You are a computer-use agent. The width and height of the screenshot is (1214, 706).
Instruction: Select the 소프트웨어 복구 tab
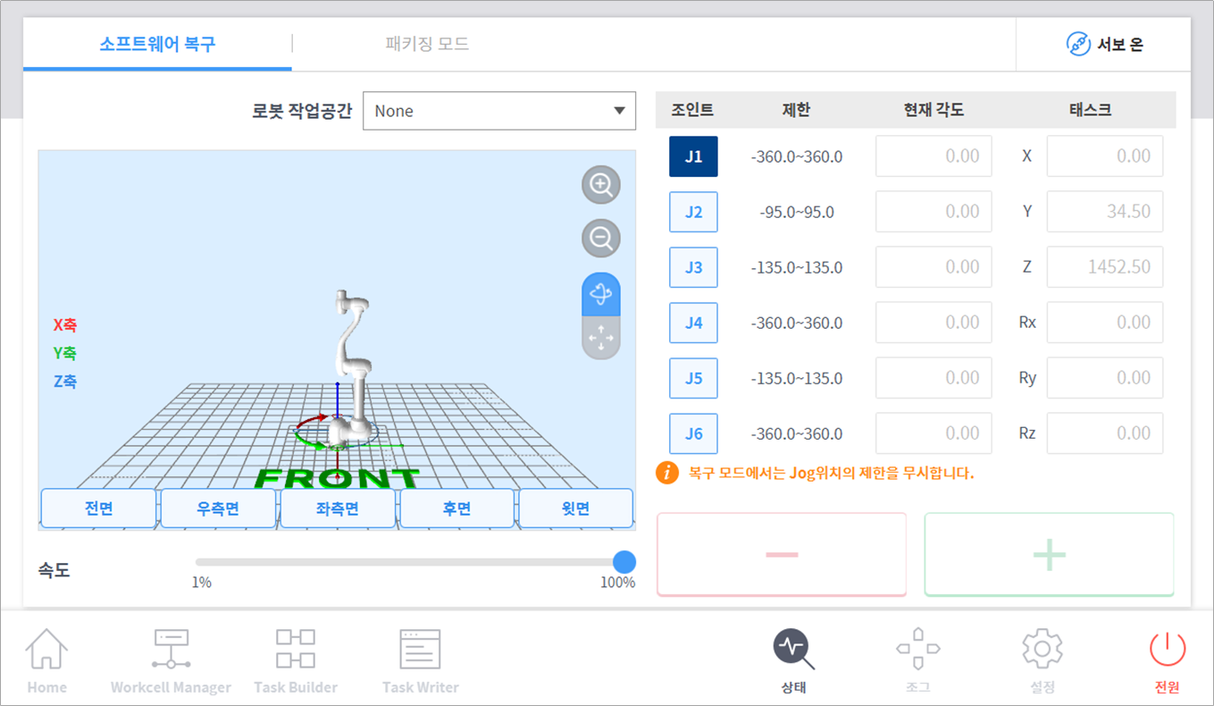(157, 42)
